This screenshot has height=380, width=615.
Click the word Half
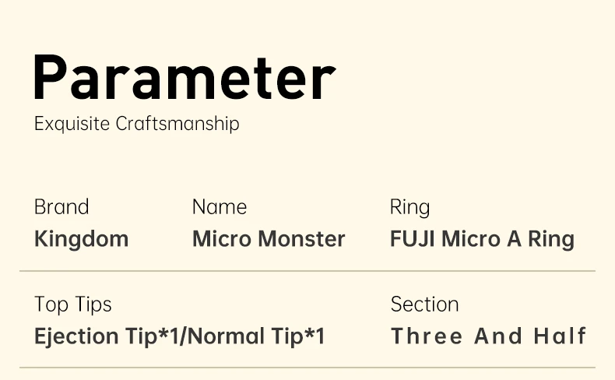(560, 336)
